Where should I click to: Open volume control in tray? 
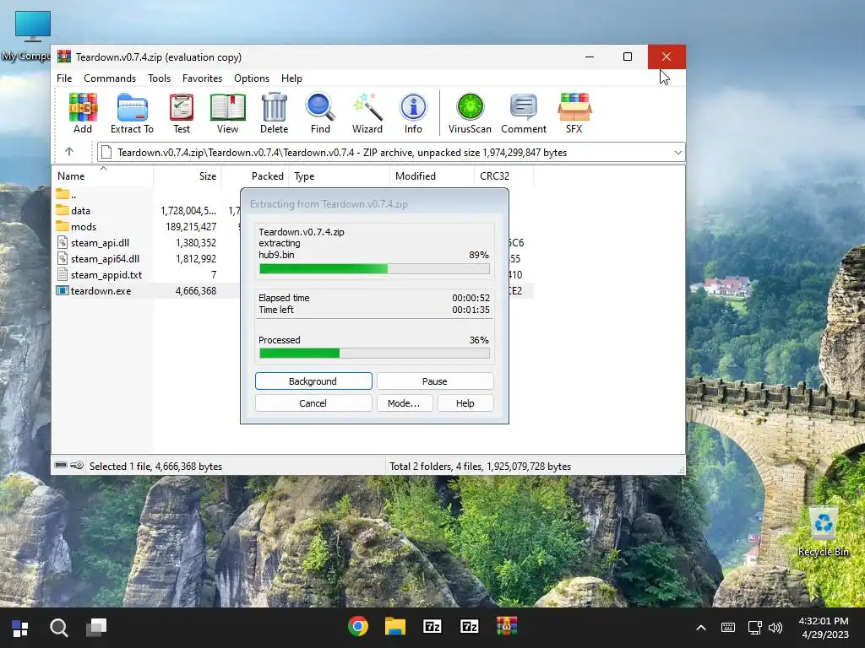pyautogui.click(x=775, y=628)
